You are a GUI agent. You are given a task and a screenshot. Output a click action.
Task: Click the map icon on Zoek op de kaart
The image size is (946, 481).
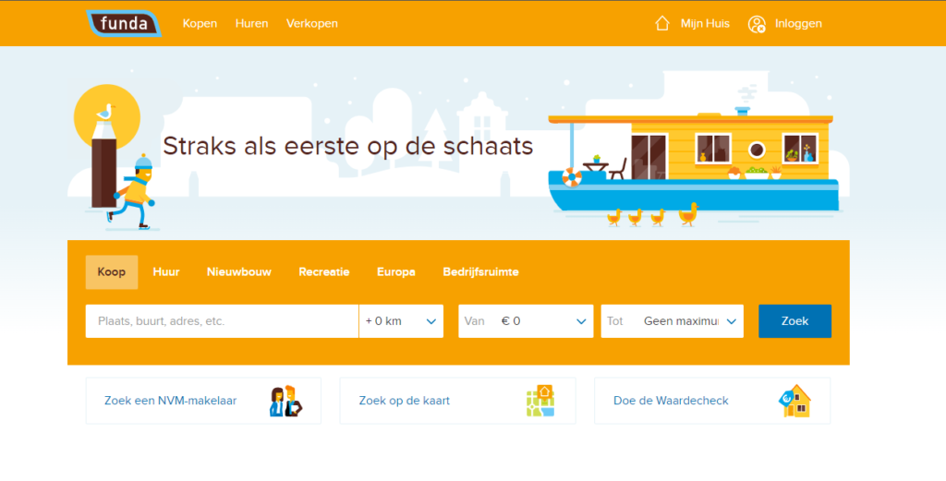click(x=540, y=401)
